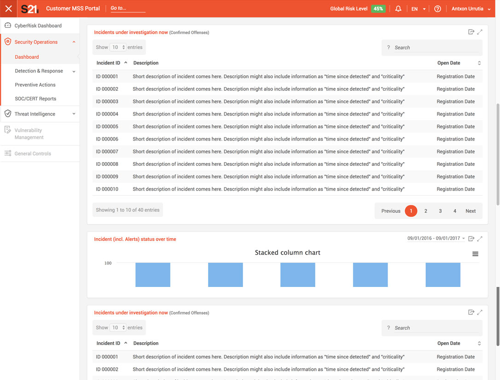Click the help question mark icon
The image size is (500, 380).
(x=437, y=9)
